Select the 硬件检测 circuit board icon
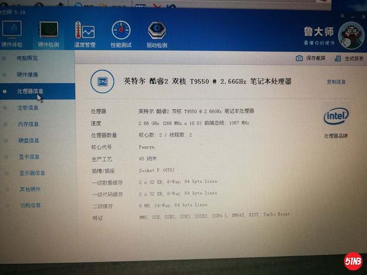Image resolution: width=367 pixels, height=275 pixels. (x=48, y=31)
